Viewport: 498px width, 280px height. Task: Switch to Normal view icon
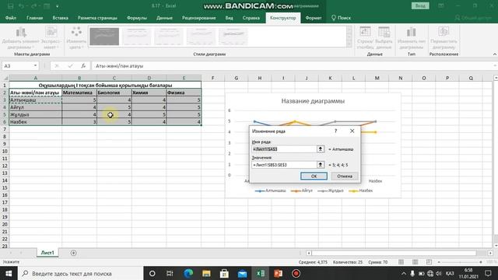coord(402,262)
